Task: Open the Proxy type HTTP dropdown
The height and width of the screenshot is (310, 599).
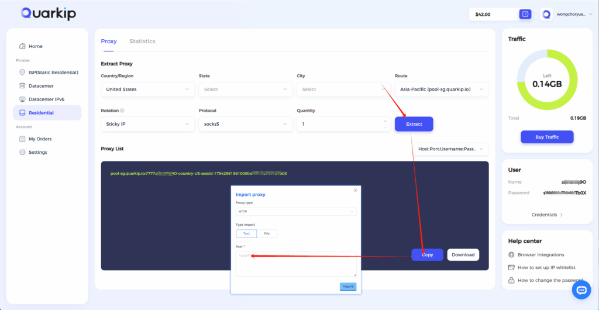Action: (296, 212)
